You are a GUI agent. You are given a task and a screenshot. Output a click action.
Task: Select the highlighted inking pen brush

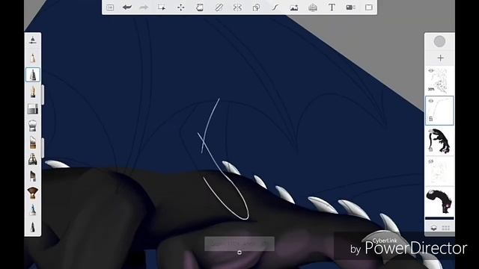(33, 75)
